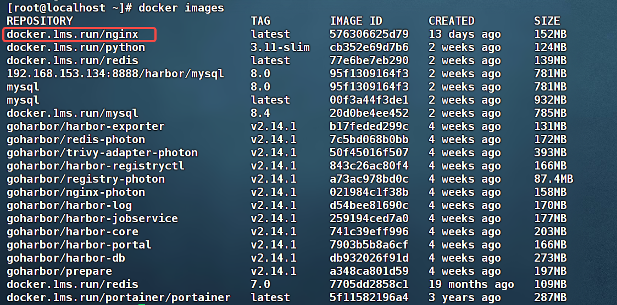The image size is (617, 305).
Task: Select goharbor/prepare repository name
Action: pyautogui.click(x=59, y=271)
